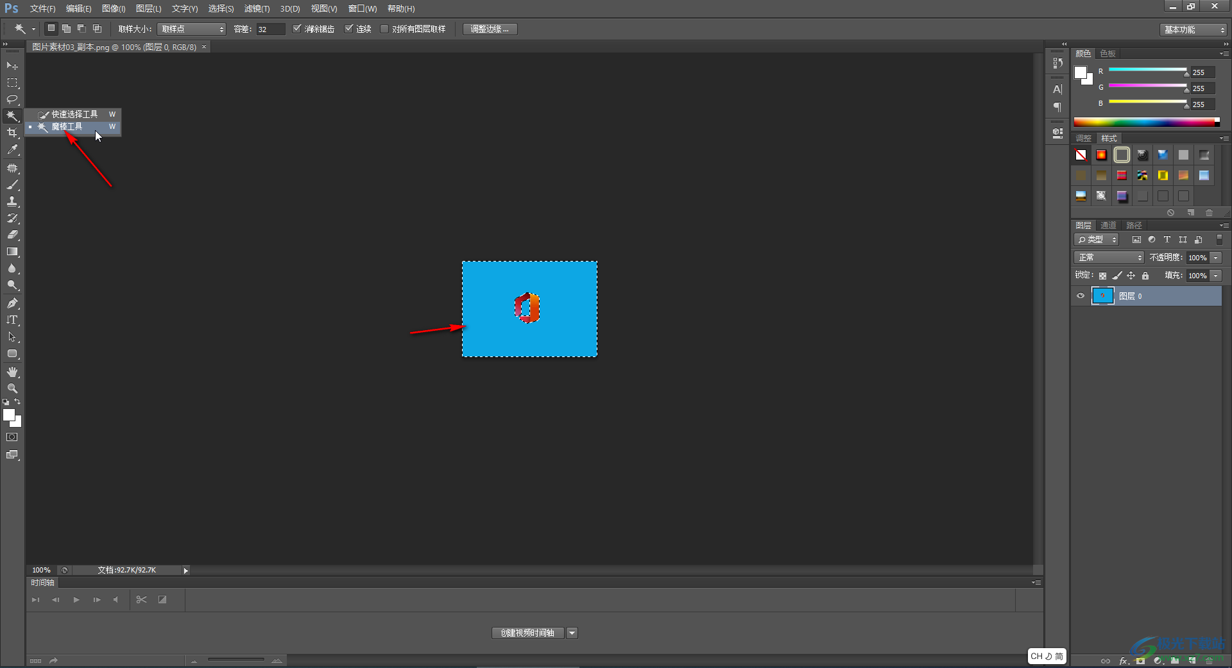Viewport: 1232px width, 668px height.
Task: Switch to the 路径 tab
Action: pyautogui.click(x=1134, y=225)
